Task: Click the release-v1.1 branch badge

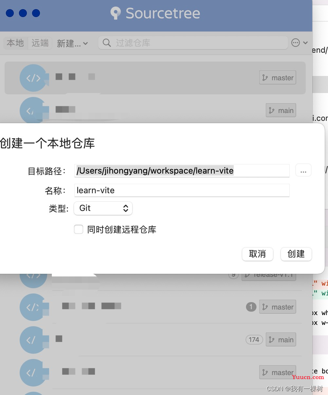Action: (269, 277)
